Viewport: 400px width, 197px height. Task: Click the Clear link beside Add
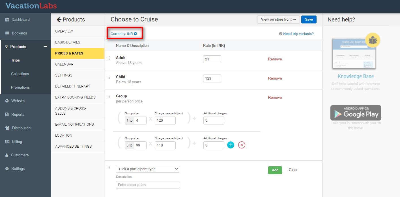293,170
